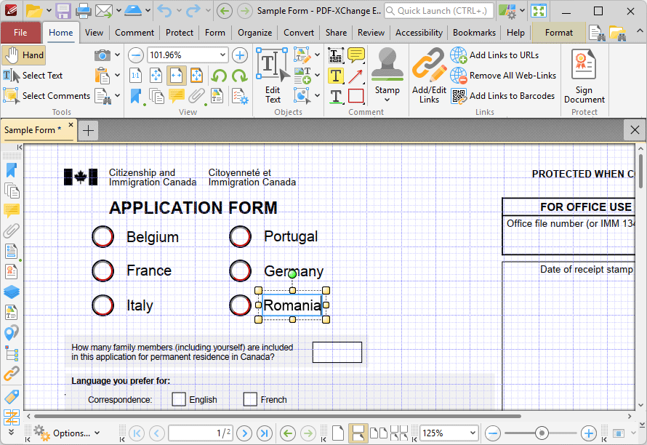Switch to the Comment ribbon tab

point(134,33)
